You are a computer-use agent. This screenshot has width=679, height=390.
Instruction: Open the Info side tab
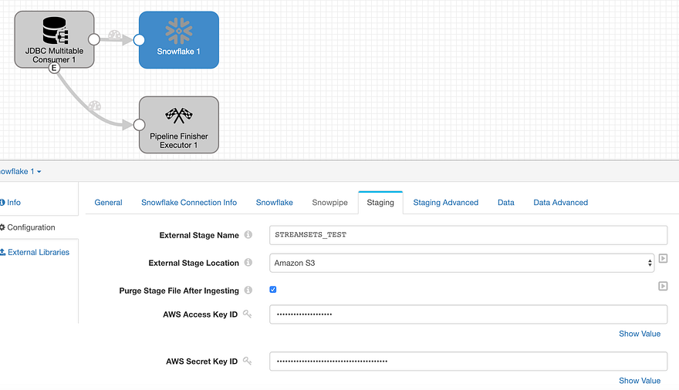pyautogui.click(x=10, y=203)
